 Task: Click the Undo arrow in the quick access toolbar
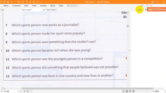11,2
